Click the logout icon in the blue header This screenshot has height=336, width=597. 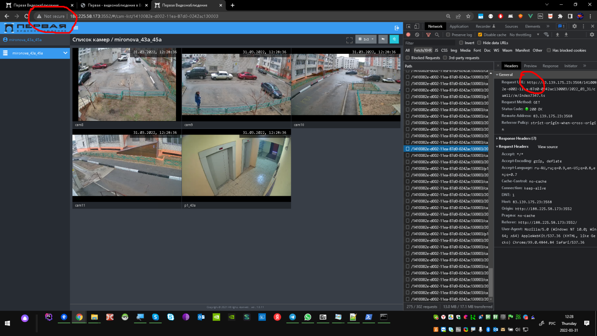point(397,28)
